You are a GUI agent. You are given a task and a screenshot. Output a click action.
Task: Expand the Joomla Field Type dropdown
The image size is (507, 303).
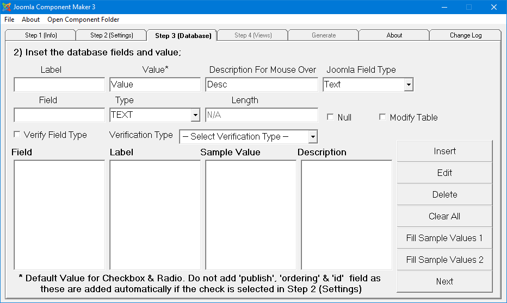pos(409,85)
